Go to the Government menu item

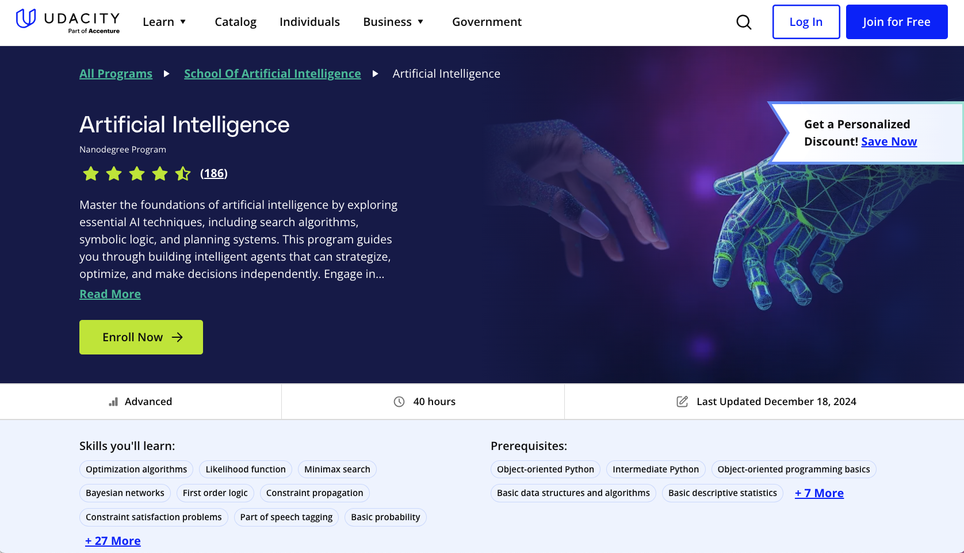pyautogui.click(x=487, y=22)
